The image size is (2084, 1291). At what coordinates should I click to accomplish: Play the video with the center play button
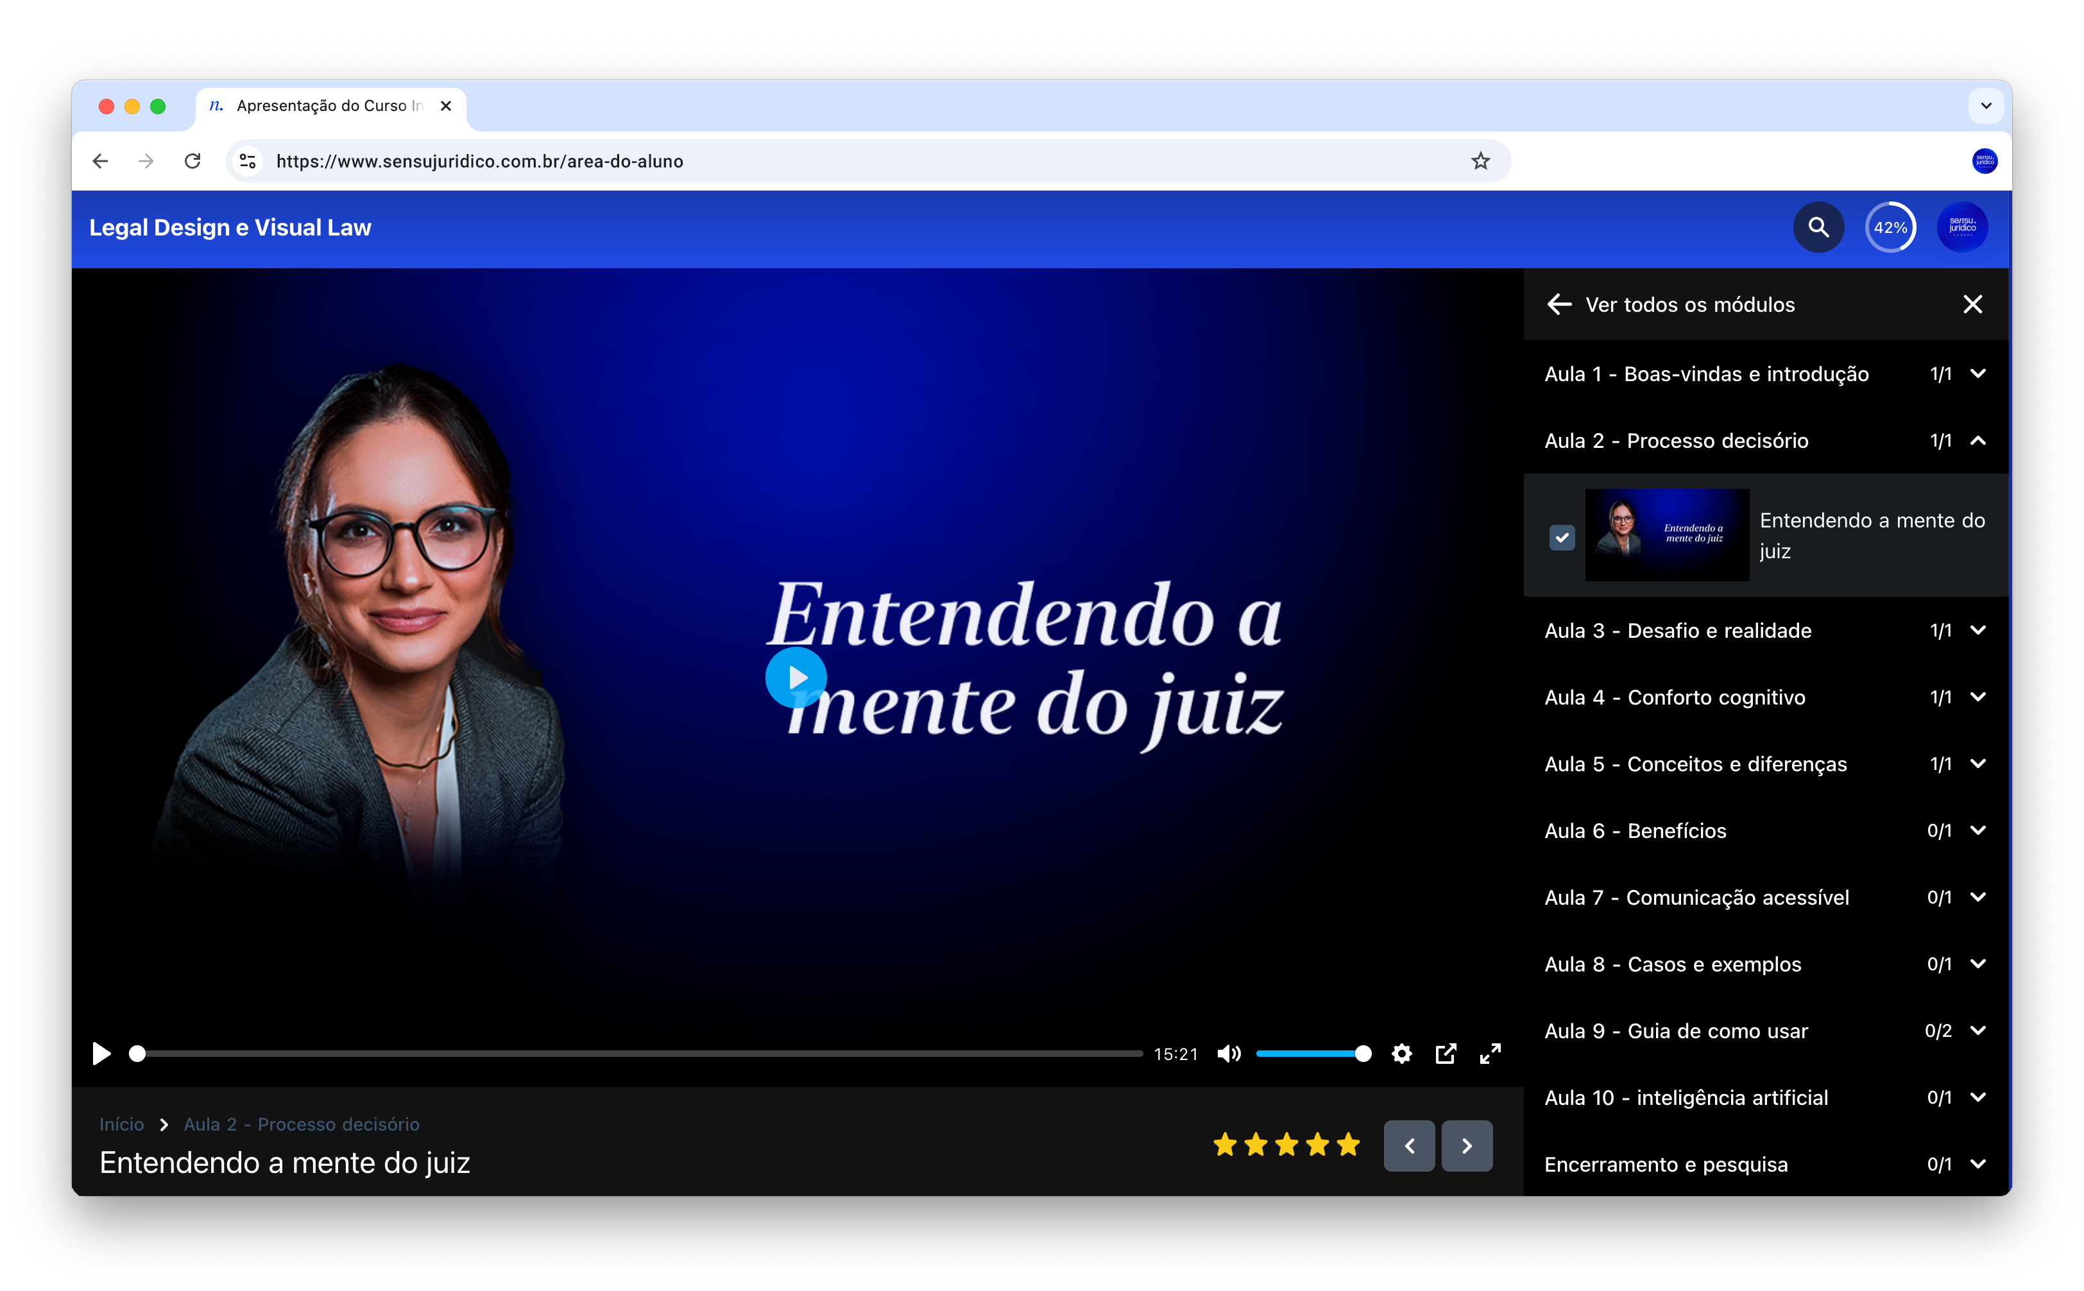point(796,677)
